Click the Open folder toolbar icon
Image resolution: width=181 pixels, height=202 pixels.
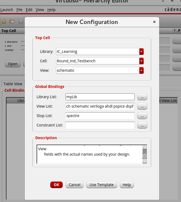point(12,21)
